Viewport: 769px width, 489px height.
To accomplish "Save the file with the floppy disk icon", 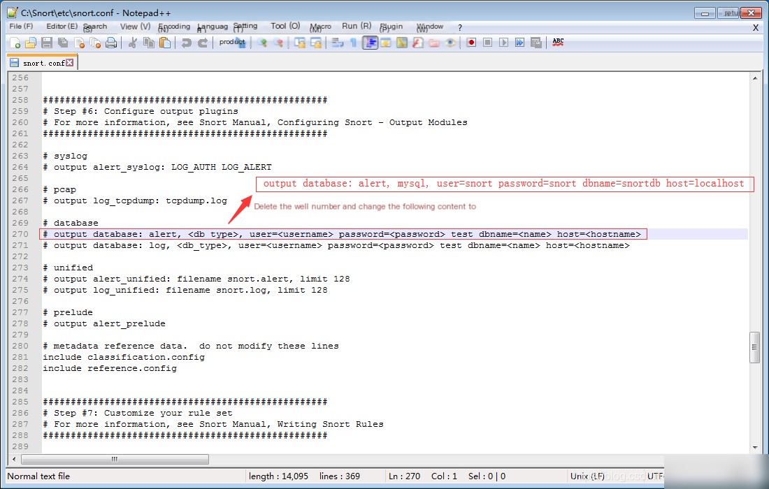I will pos(47,43).
